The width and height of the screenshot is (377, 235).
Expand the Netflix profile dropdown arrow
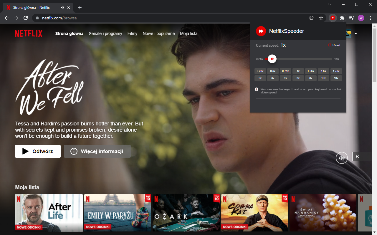tap(356, 33)
